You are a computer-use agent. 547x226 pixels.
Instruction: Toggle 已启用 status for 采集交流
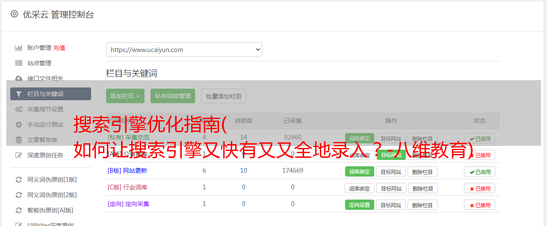[480, 139]
